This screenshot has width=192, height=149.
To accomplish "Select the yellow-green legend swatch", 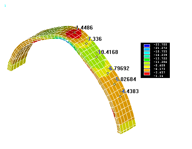I will pos(147,63).
